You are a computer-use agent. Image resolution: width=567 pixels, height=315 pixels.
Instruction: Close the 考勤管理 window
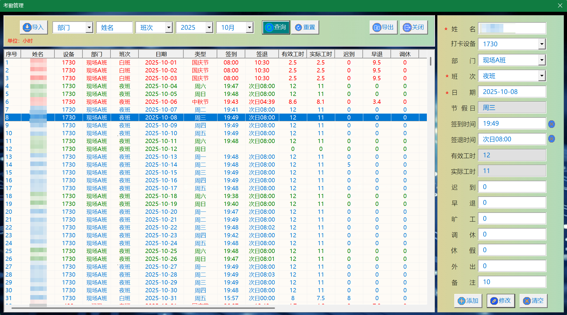point(560,6)
